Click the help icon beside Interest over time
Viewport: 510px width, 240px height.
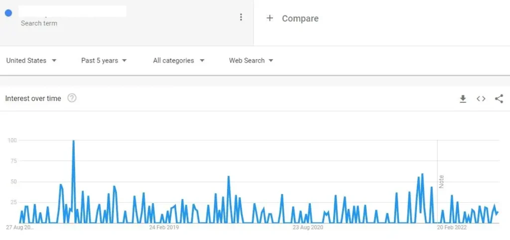coord(72,98)
